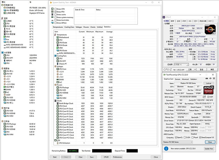Click the Stress local disks drive icon

(x=52, y=20)
